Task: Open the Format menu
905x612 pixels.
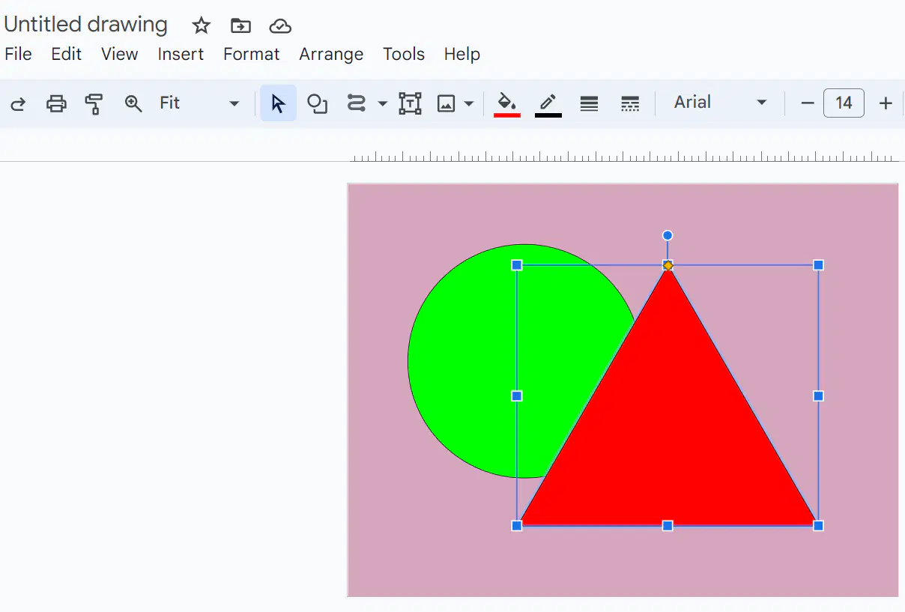Action: [251, 54]
